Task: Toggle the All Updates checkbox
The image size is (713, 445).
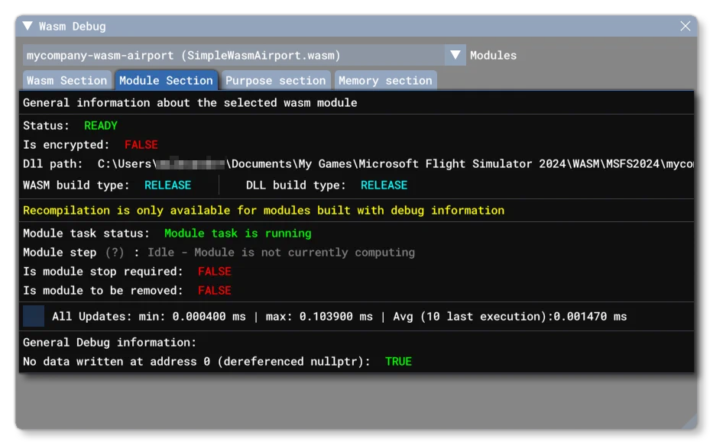Action: click(34, 316)
